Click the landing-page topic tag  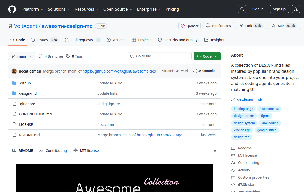(243, 109)
